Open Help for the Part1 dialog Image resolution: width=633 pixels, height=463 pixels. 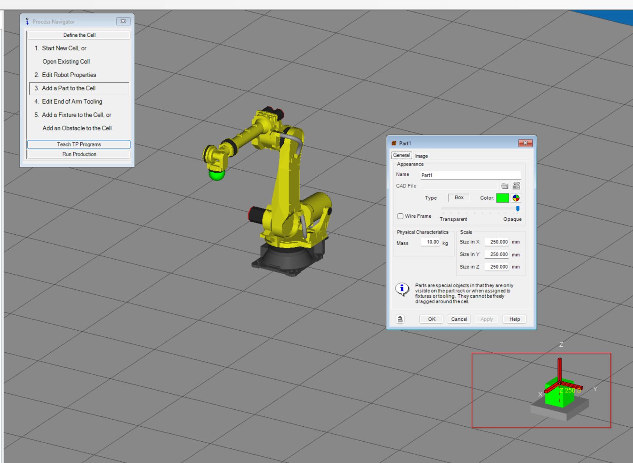point(515,319)
